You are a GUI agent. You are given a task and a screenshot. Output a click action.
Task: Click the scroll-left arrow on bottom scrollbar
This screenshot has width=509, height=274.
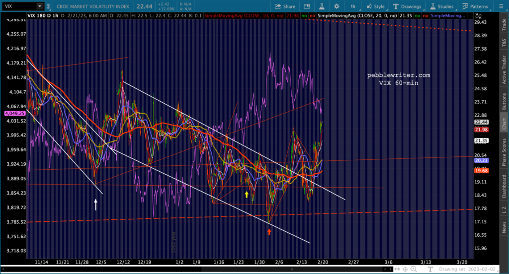click(x=3, y=269)
